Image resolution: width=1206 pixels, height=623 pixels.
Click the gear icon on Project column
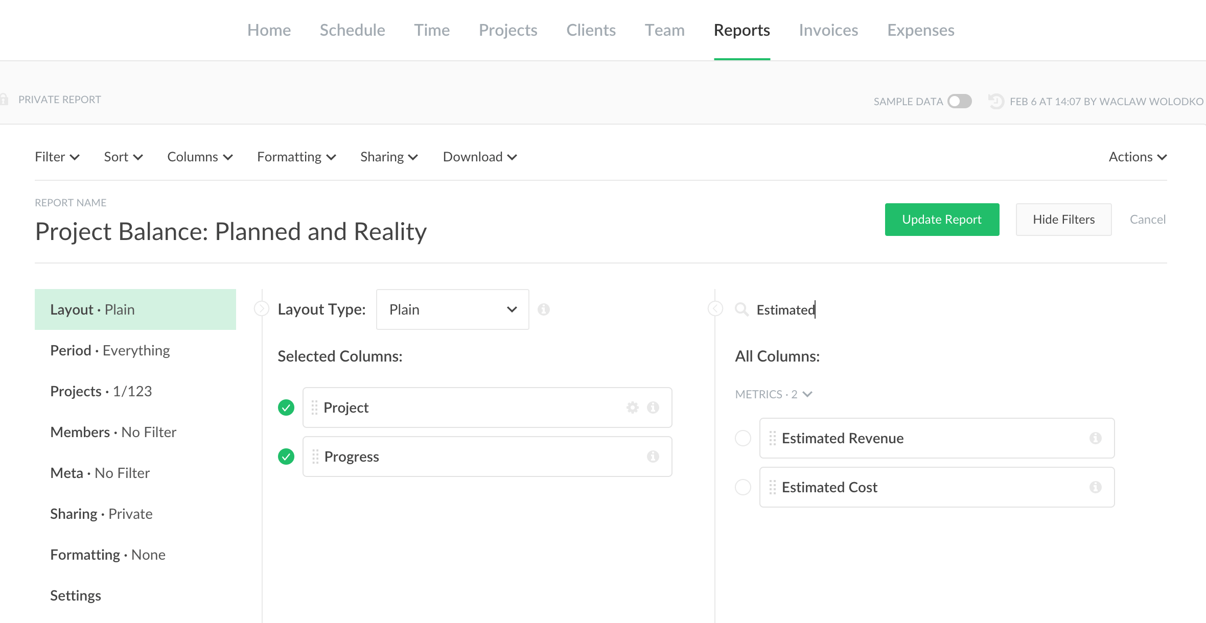pos(633,408)
